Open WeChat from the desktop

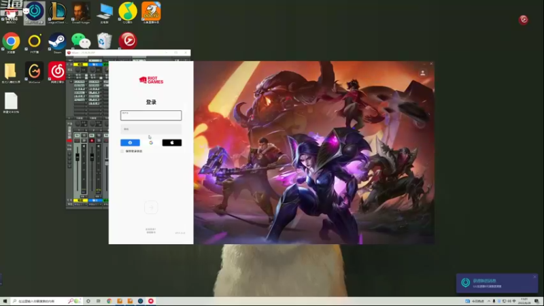81,41
